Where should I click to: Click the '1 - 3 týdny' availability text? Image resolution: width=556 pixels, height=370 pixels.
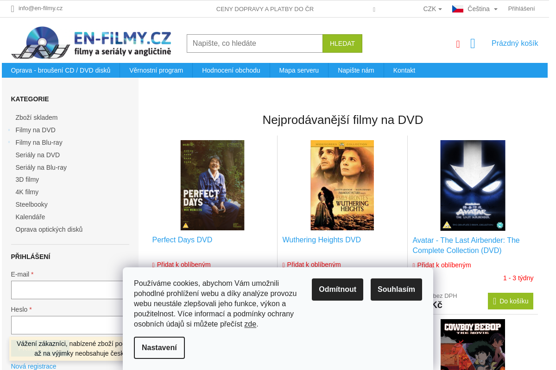pyautogui.click(x=518, y=278)
